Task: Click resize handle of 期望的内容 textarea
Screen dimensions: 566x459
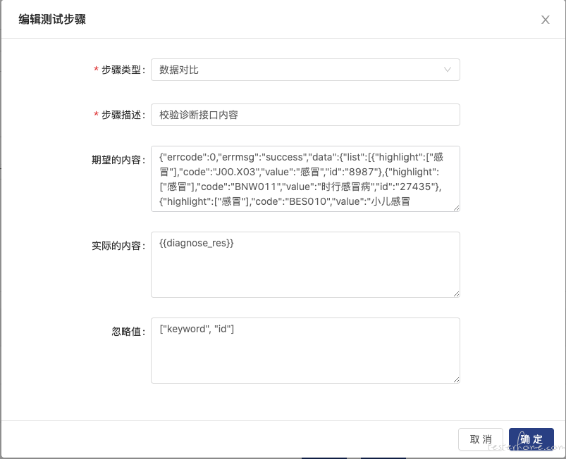Action: pyautogui.click(x=456, y=208)
